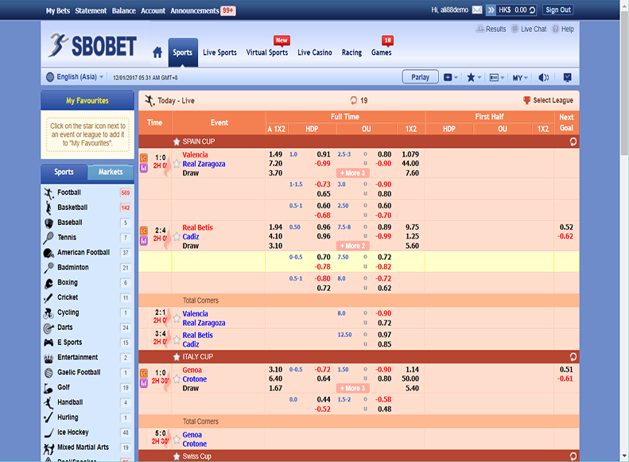
Task: Open the messages envelope icon
Action: click(476, 10)
